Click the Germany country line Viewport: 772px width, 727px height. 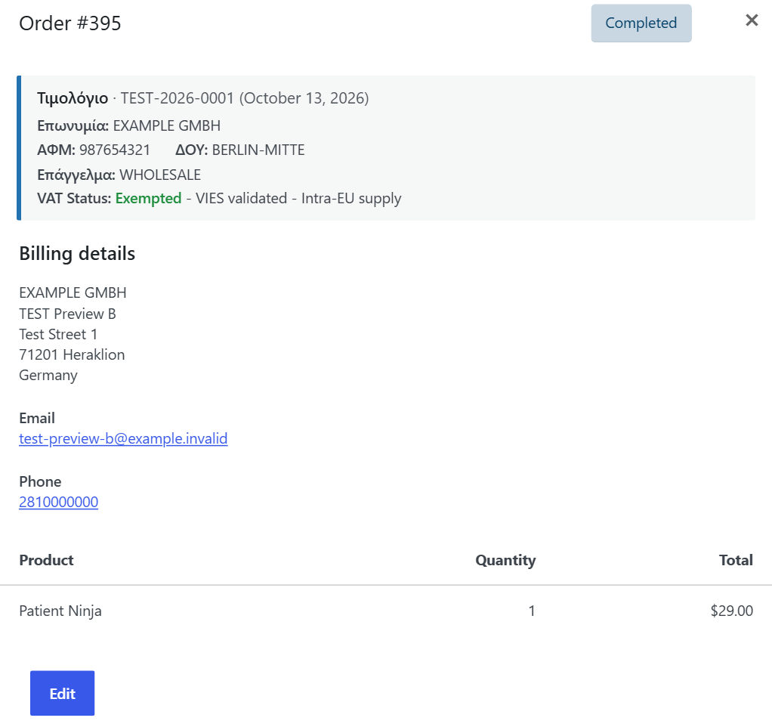click(x=48, y=376)
